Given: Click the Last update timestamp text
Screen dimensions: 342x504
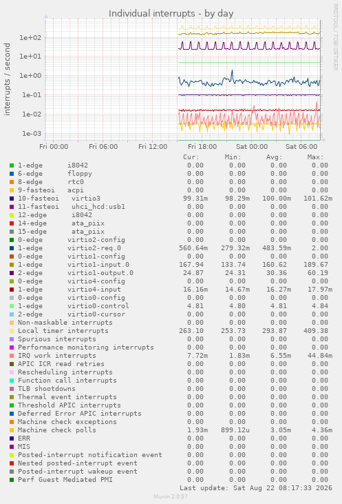Looking at the screenshot, I should (256, 488).
